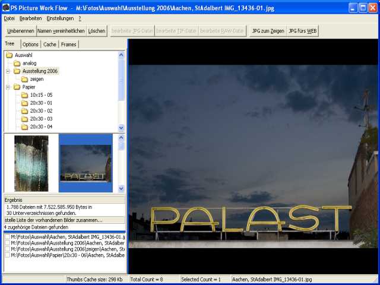Select the Auswahl tree item label
Screen dimensions: 380x285
click(x=24, y=55)
